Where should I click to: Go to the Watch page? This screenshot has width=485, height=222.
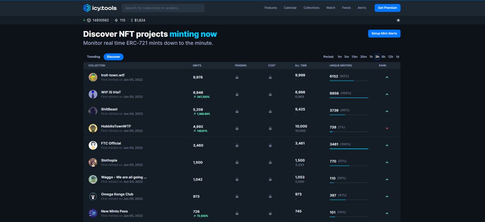331,8
